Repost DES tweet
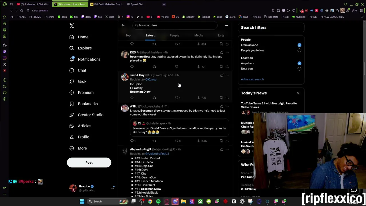Screen dimensions: 366x206 (154, 67)
